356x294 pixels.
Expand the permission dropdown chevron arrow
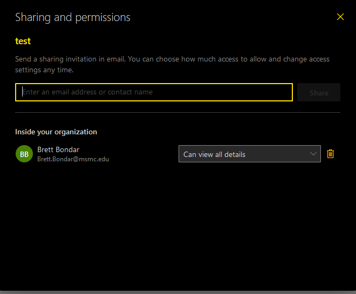313,154
